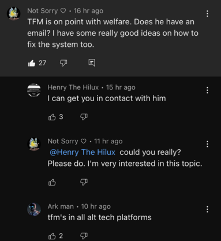View Ark man's profile avatar

click(x=34, y=209)
